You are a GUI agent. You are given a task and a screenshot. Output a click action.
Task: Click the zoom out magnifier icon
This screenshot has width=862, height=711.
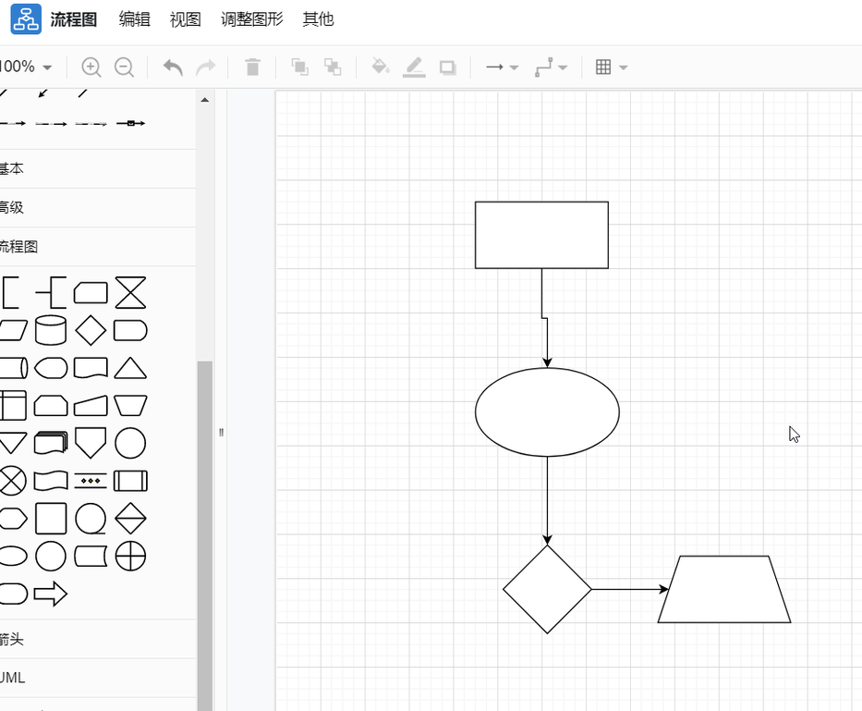[124, 67]
